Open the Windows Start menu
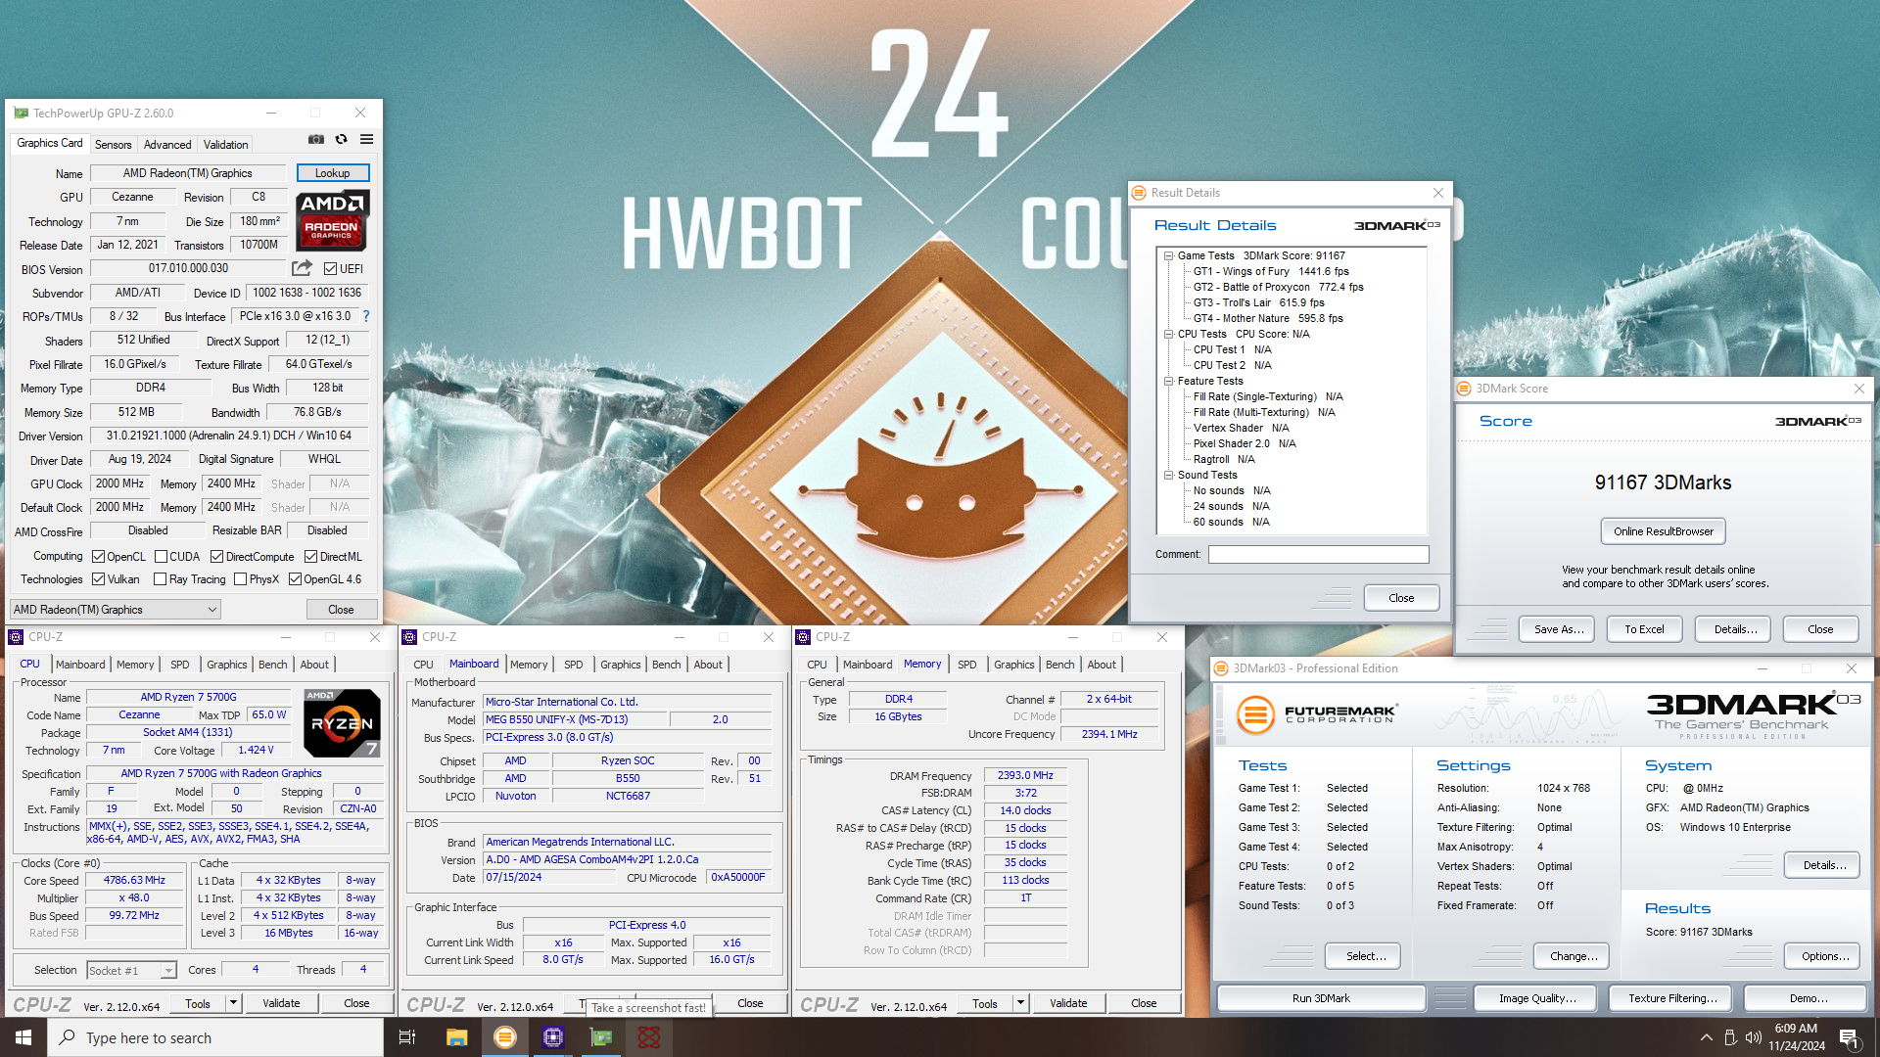The width and height of the screenshot is (1880, 1057). point(23,1037)
